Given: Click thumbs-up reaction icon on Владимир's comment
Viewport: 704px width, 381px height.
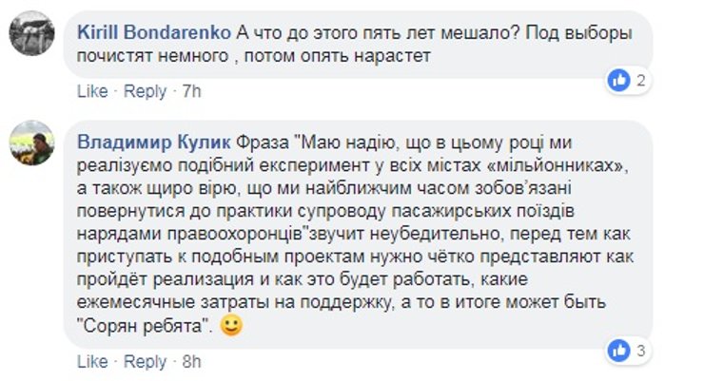Looking at the screenshot, I should pos(619,351).
